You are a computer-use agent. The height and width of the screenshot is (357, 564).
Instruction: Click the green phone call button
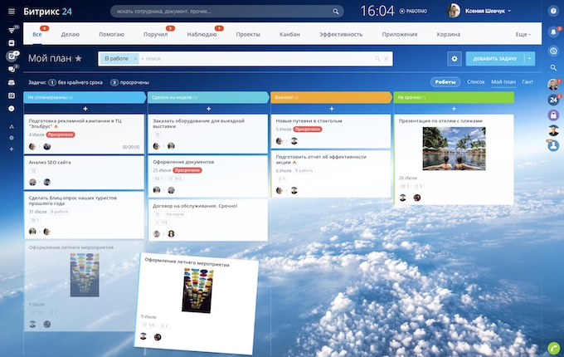tap(553, 348)
